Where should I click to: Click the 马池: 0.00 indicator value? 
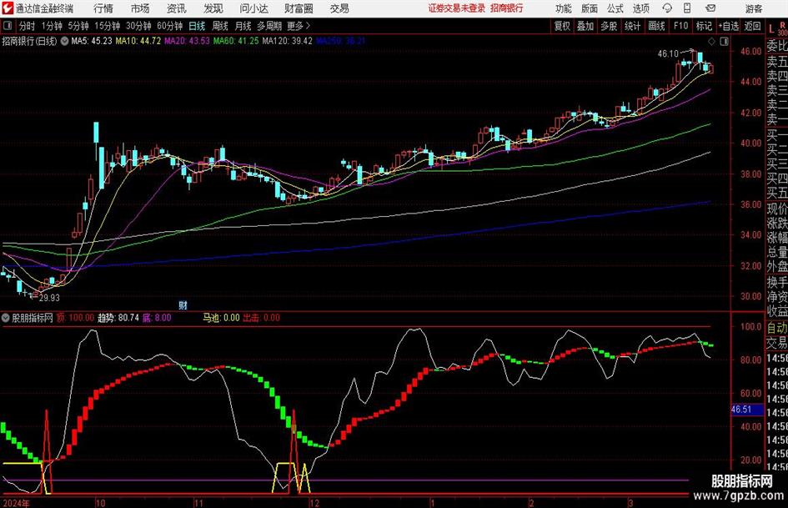click(x=221, y=318)
